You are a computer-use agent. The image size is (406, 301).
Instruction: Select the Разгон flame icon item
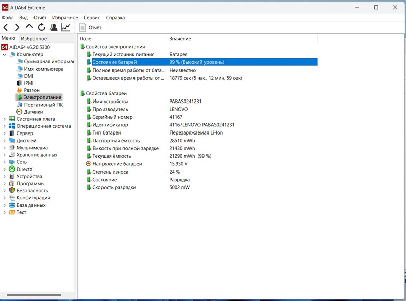[31, 90]
